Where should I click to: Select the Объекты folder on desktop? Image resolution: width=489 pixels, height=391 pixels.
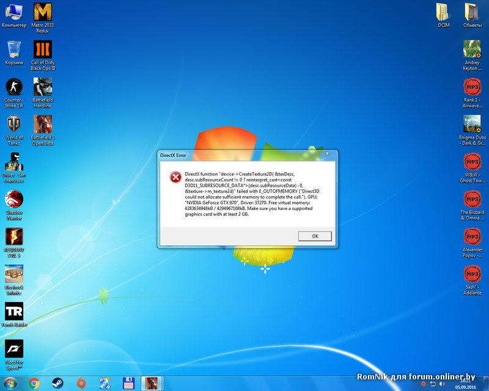click(x=472, y=16)
